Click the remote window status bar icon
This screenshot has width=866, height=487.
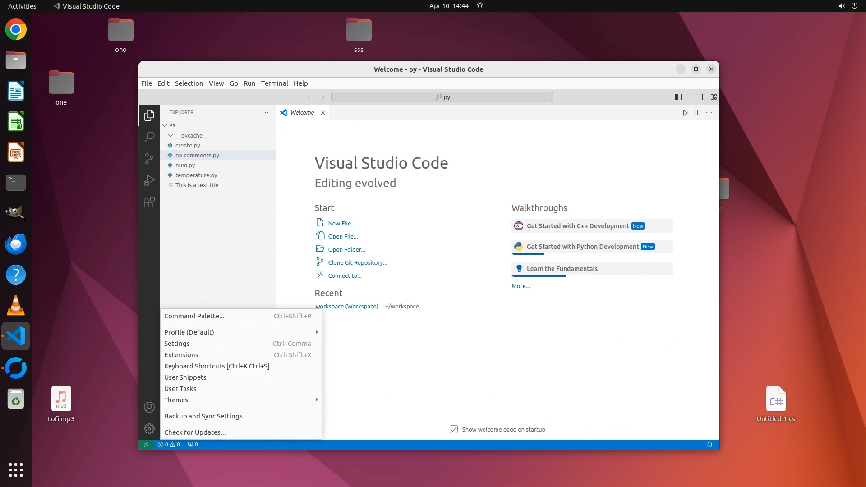coord(146,445)
